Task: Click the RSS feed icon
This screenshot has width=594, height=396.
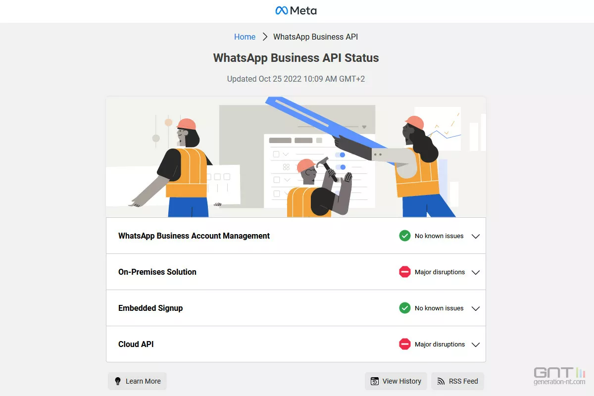Action: (x=441, y=381)
